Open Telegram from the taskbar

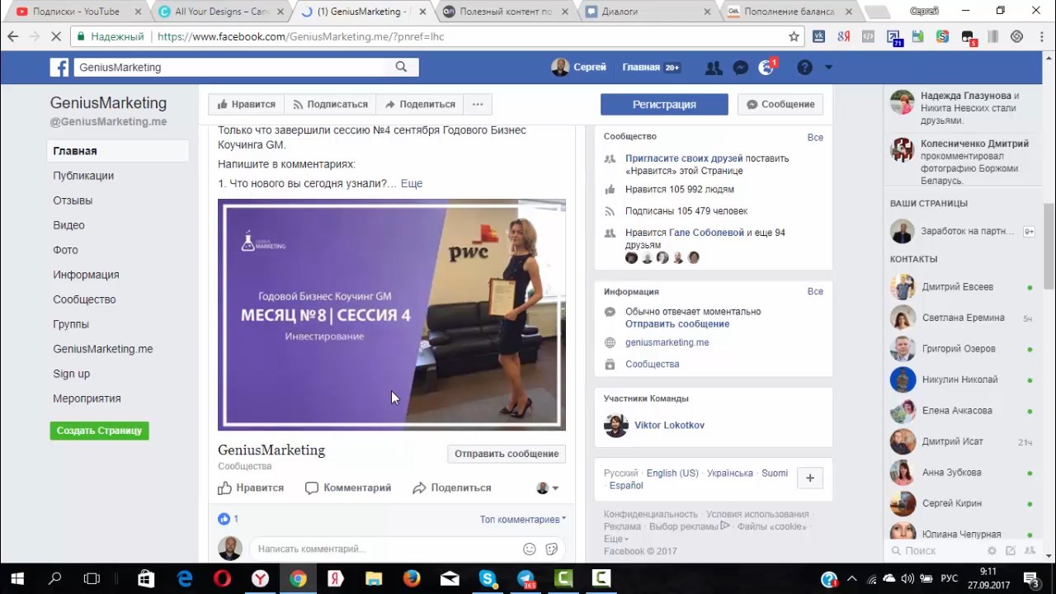(x=526, y=579)
